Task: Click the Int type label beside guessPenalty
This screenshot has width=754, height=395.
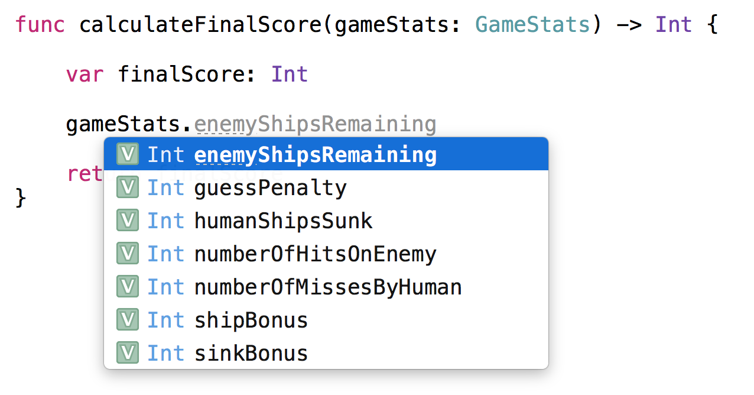Action: [x=165, y=187]
